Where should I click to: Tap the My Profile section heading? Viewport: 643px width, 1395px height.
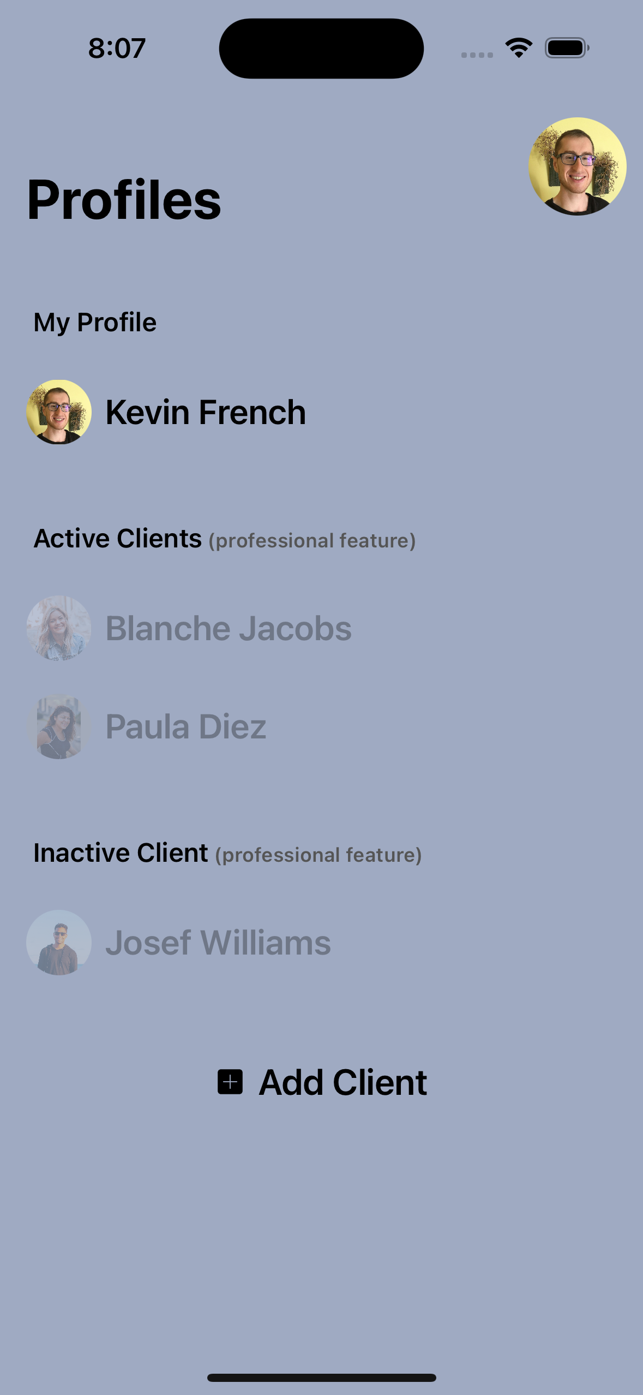(x=95, y=322)
